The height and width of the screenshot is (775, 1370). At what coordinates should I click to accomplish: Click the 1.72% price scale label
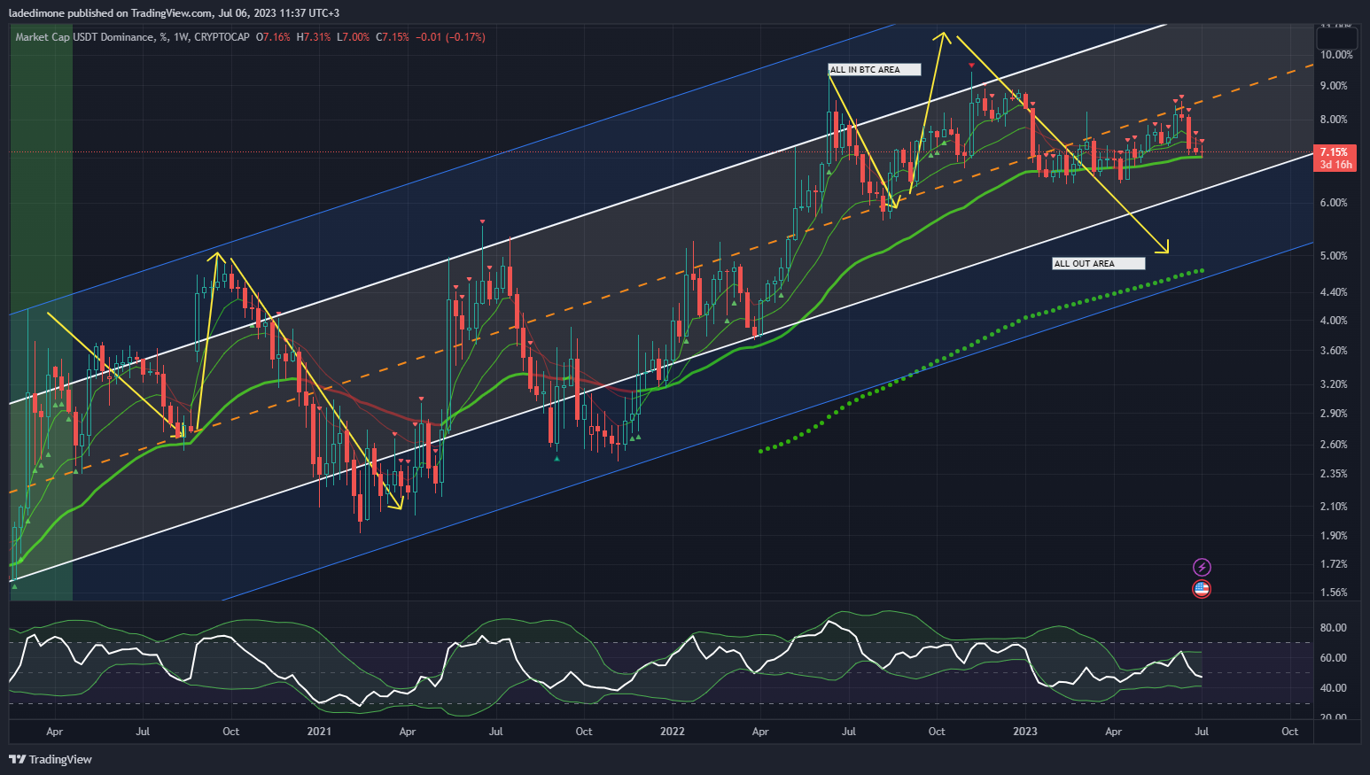[1334, 564]
